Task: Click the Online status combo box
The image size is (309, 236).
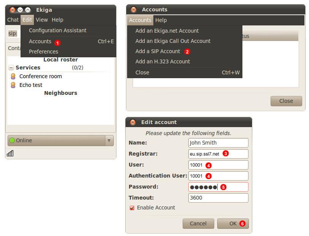Action: pyautogui.click(x=61, y=140)
